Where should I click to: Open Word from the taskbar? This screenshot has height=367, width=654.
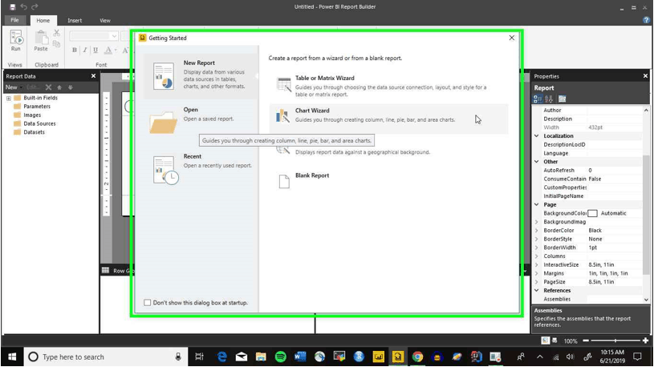click(x=300, y=357)
